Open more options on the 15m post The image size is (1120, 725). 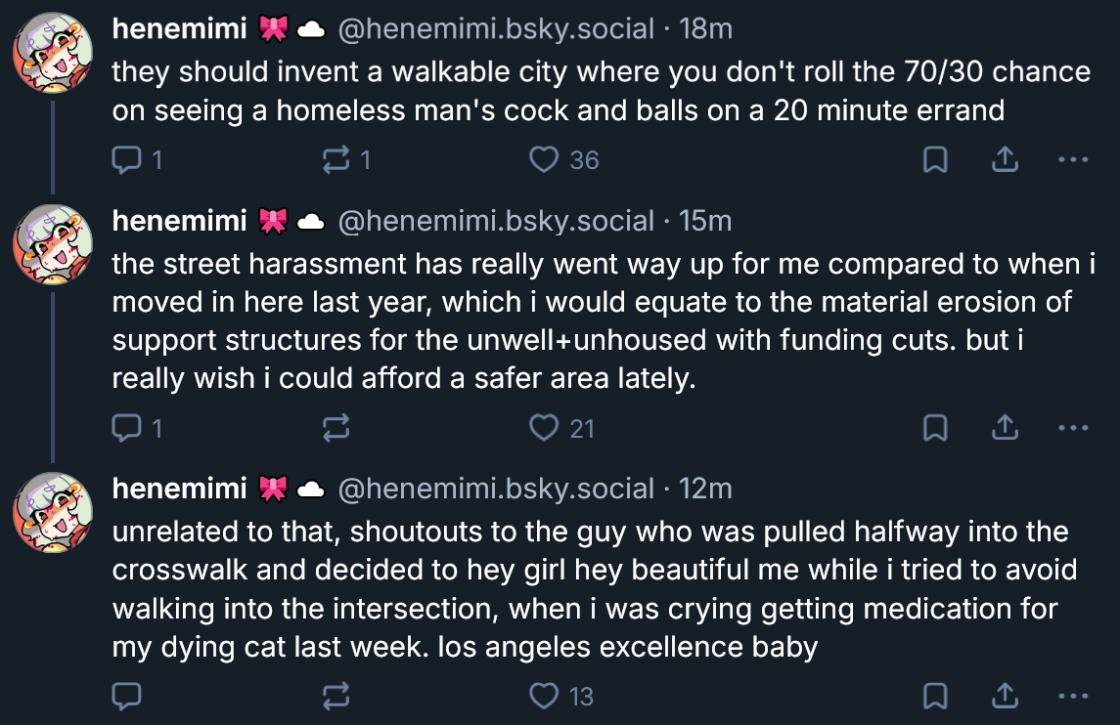tap(1073, 428)
